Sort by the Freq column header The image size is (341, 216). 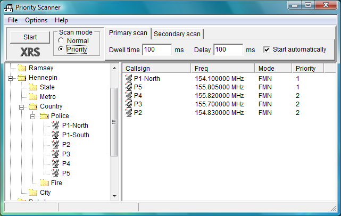(223, 69)
